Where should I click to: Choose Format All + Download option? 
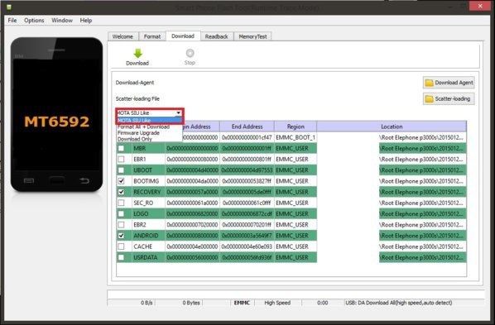(144, 127)
